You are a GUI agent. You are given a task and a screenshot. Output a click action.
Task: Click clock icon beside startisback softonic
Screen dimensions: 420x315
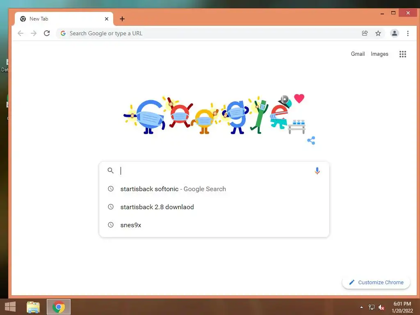[x=111, y=189]
